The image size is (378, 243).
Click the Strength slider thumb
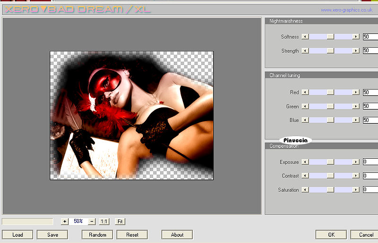tap(330, 51)
